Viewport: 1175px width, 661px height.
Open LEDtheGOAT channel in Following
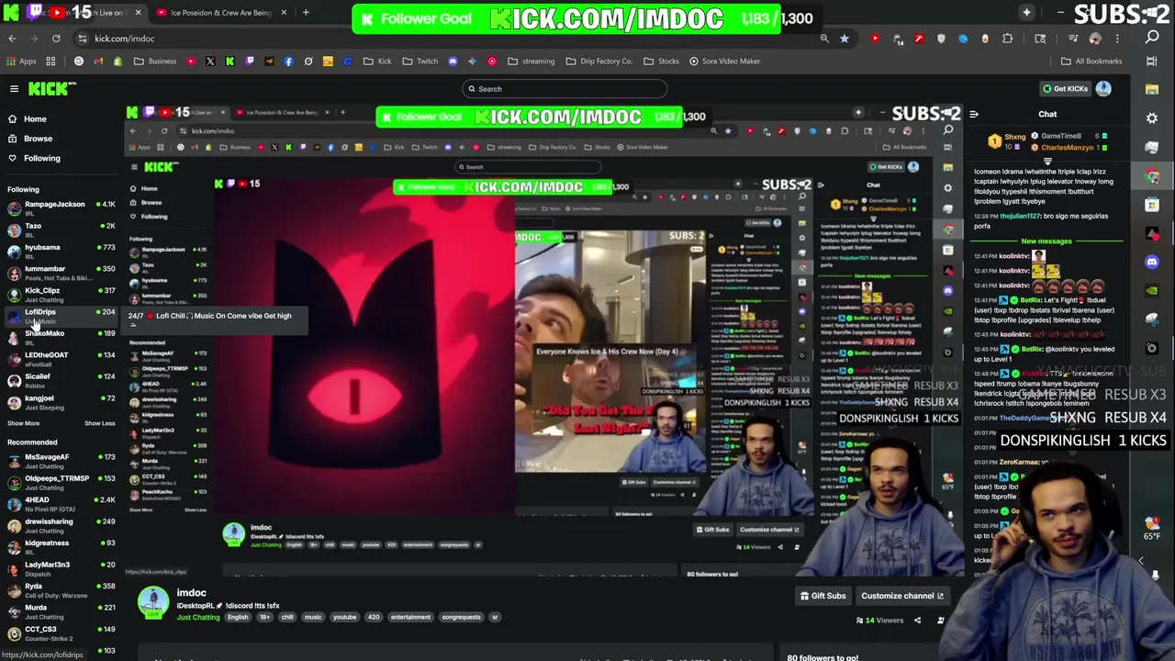click(62, 358)
